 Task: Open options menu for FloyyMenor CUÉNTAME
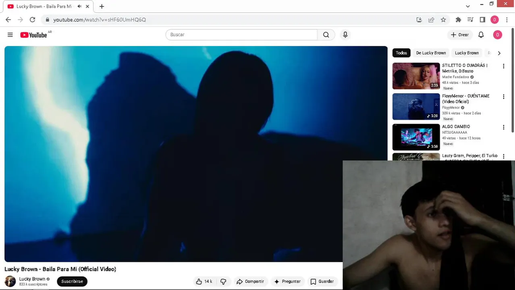(x=503, y=97)
